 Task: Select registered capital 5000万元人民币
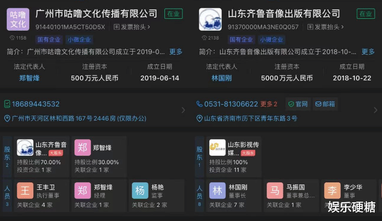[x=286, y=78]
